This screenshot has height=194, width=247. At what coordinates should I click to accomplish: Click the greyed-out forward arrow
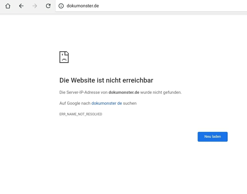[x=35, y=6]
